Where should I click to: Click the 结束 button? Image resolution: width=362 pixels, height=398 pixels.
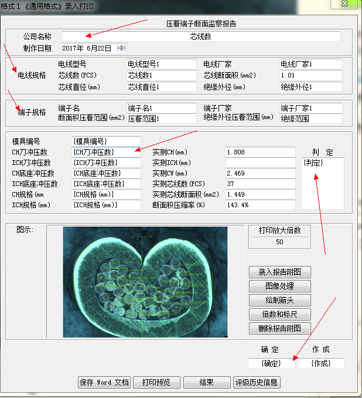coord(206,382)
